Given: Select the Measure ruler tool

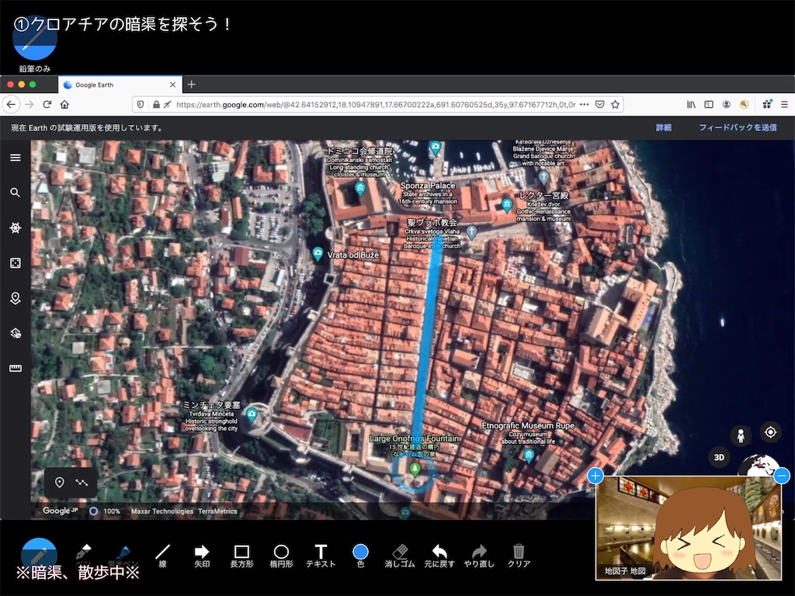Looking at the screenshot, I should 16,369.
